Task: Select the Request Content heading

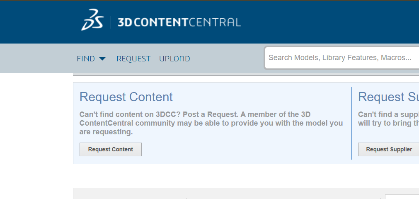Action: (126, 97)
